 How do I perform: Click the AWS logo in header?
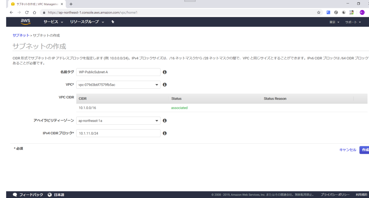point(25,22)
